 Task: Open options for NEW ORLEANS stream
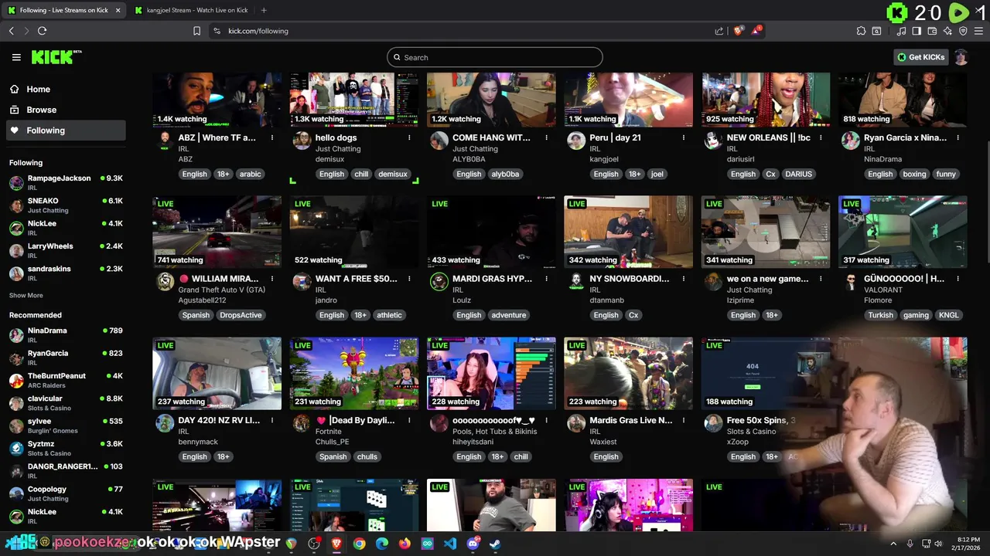click(821, 137)
